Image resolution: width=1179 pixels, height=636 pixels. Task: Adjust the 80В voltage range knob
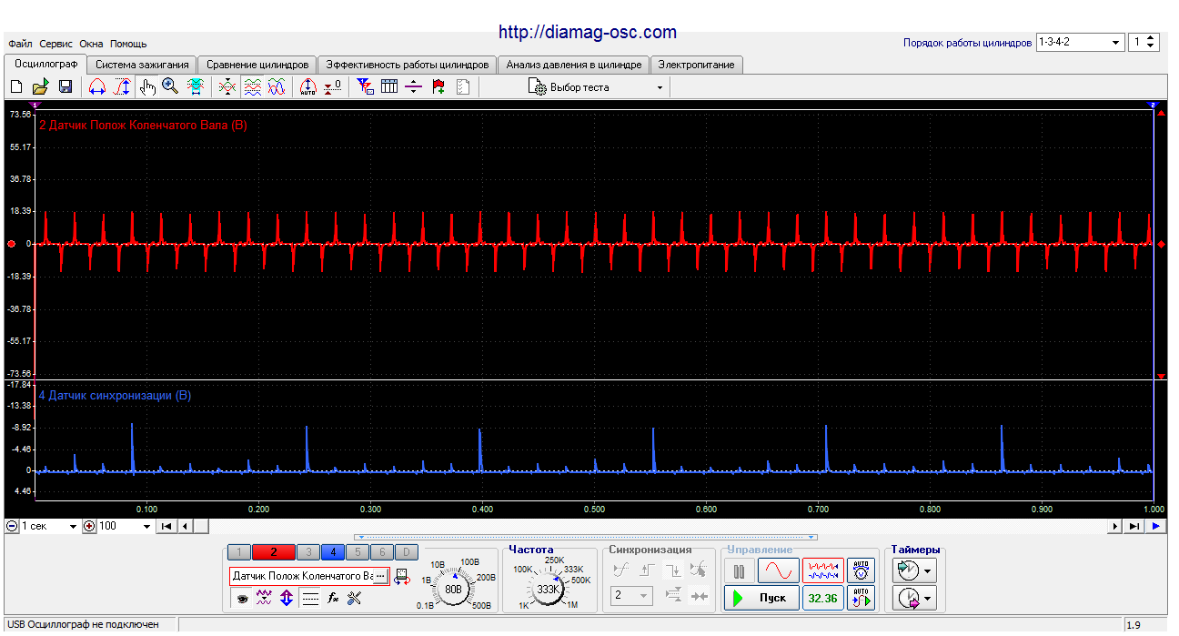coord(454,589)
